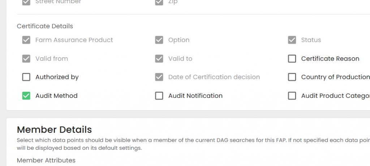Screen dimensions: 370x166
Task: Uncheck the Audit Method checkbox
Action: [26, 96]
